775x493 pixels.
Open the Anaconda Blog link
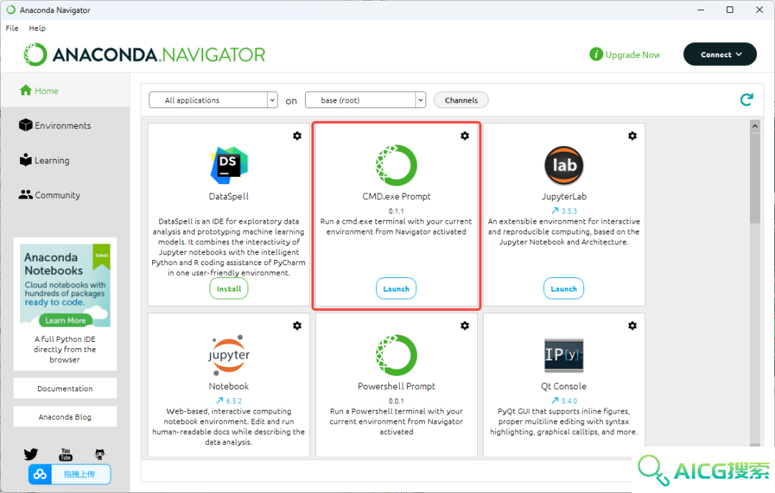coord(65,417)
